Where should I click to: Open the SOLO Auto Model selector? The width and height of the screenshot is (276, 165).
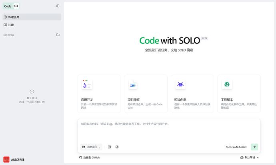[x=236, y=147]
